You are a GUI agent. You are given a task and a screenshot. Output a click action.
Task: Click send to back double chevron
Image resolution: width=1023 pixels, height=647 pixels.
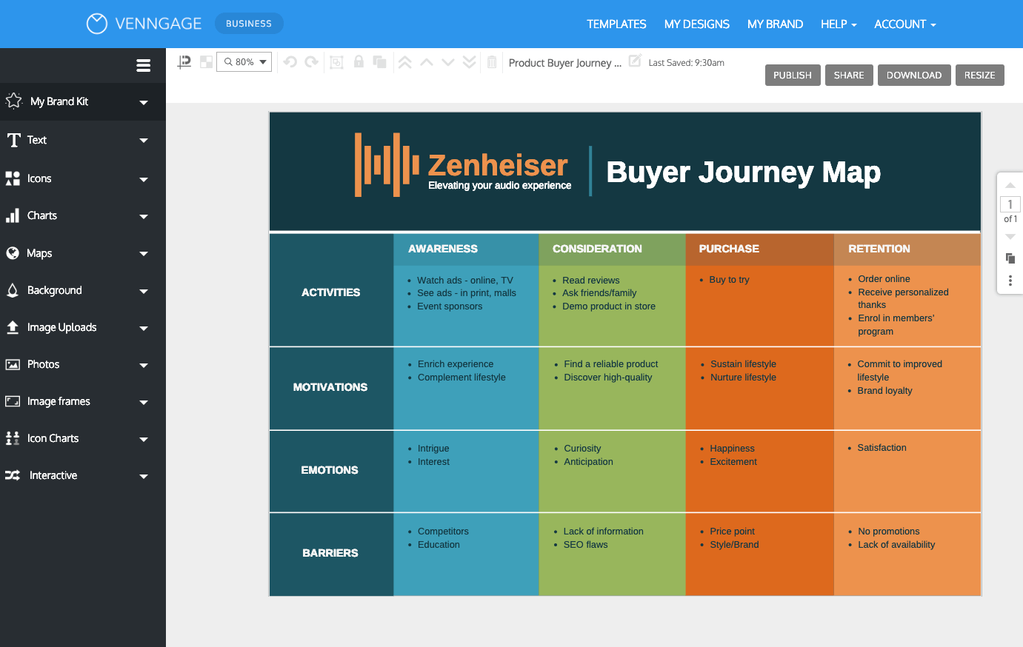[x=470, y=62]
